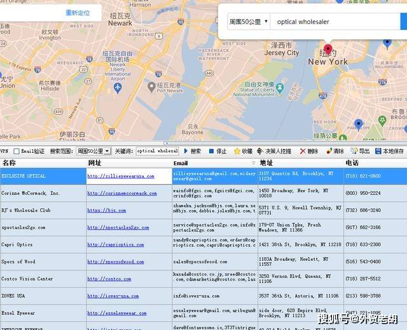Open the zillieyewearusa.com link
Viewport: 407px width, 330px height.
[121, 176]
